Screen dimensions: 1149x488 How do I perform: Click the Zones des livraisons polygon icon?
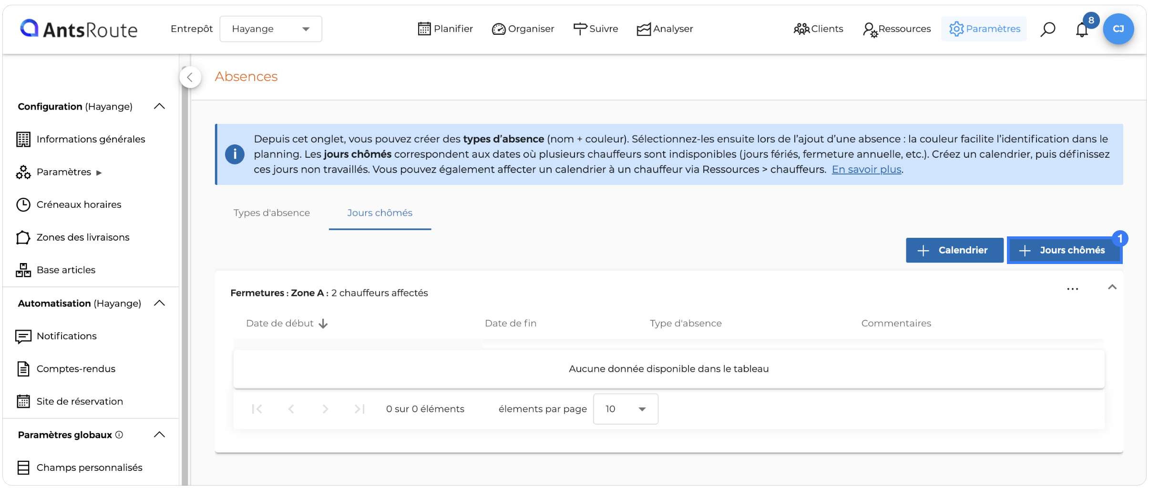(x=23, y=237)
